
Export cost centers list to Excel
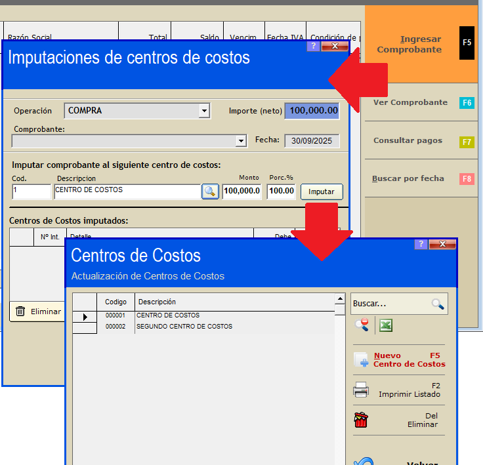click(386, 325)
